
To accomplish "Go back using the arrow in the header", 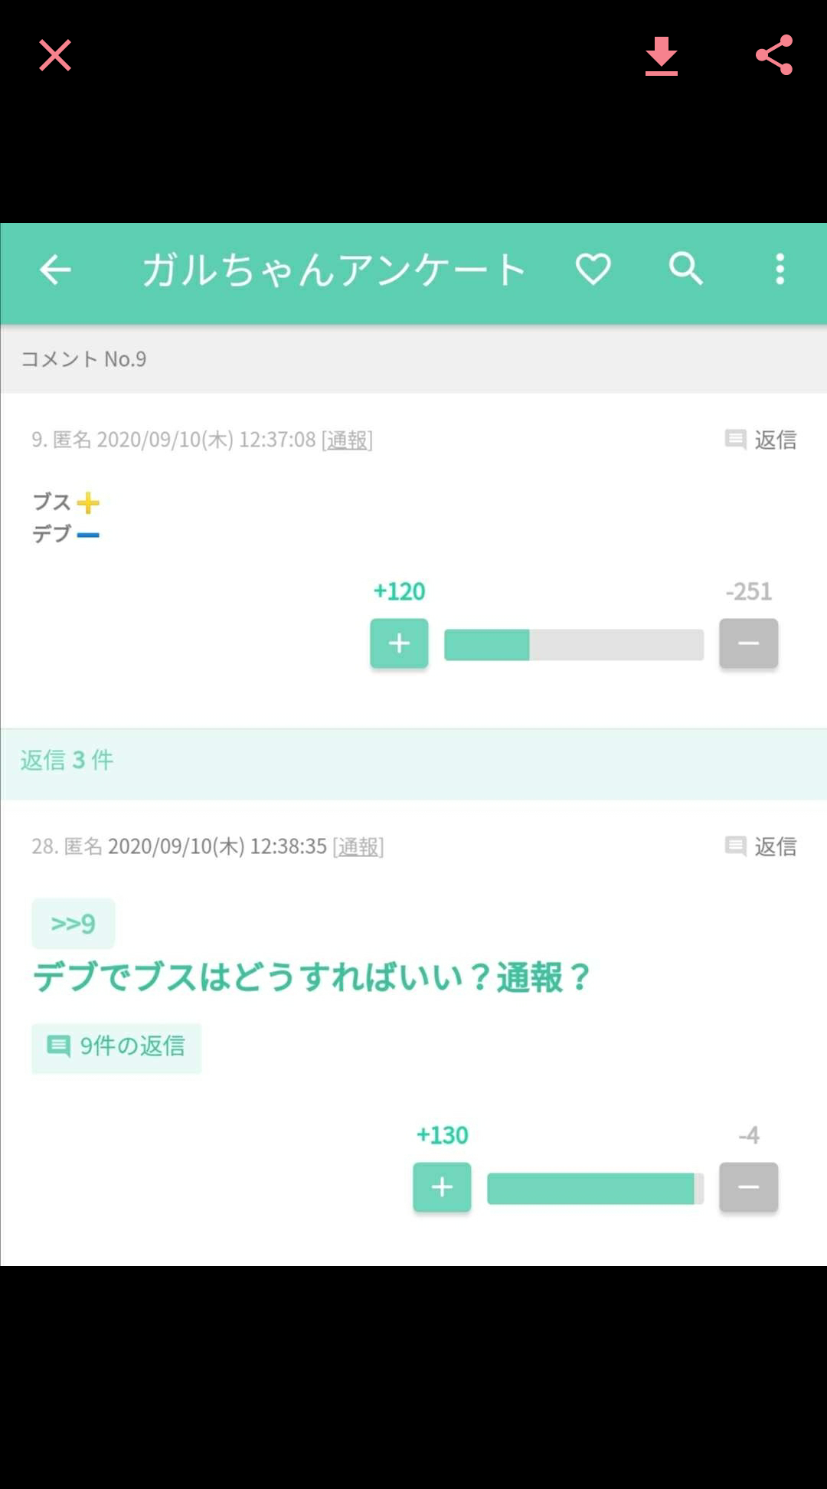I will pyautogui.click(x=55, y=270).
